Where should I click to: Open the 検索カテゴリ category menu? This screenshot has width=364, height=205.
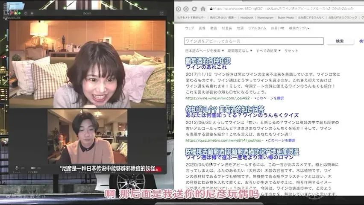coord(299,28)
